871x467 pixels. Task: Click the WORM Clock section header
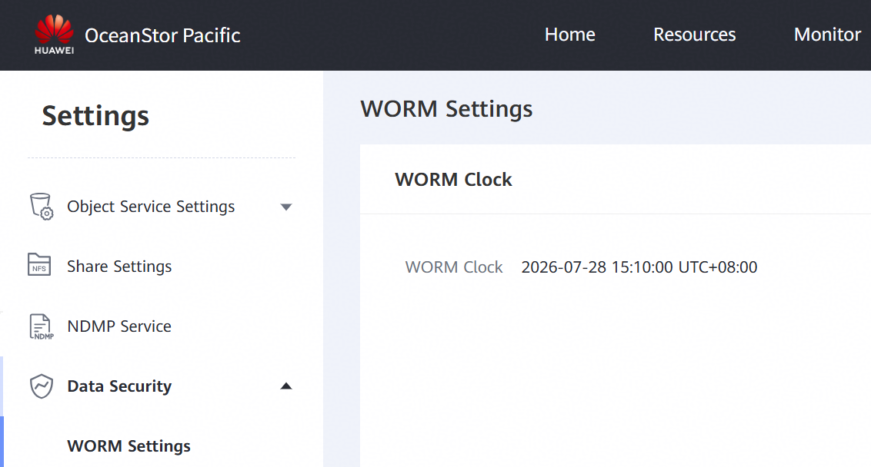coord(453,179)
